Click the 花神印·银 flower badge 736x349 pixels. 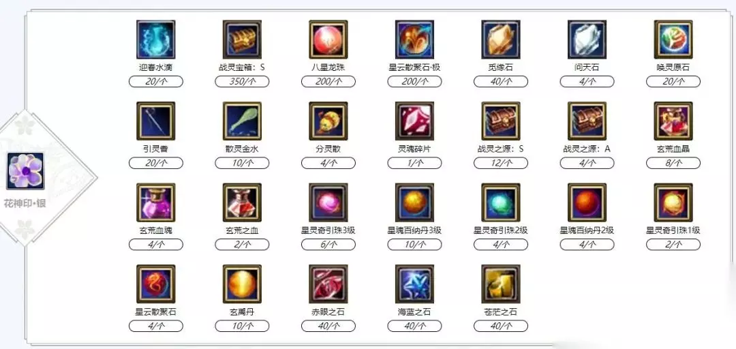click(25, 171)
